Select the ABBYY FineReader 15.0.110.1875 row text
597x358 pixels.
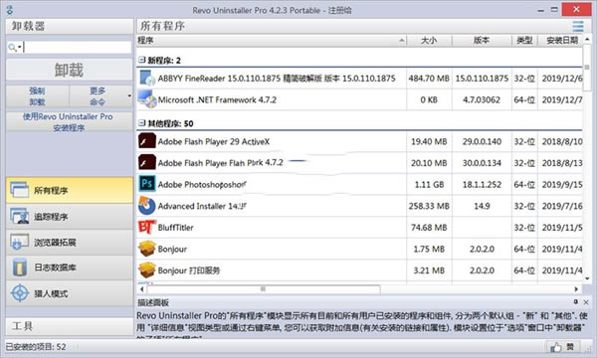pos(277,79)
